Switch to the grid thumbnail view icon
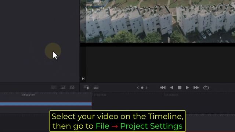Viewport: 235px width, 132px height. click(x=54, y=87)
